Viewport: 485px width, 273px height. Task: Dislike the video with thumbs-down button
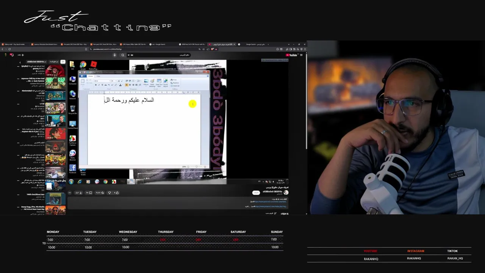(110, 193)
